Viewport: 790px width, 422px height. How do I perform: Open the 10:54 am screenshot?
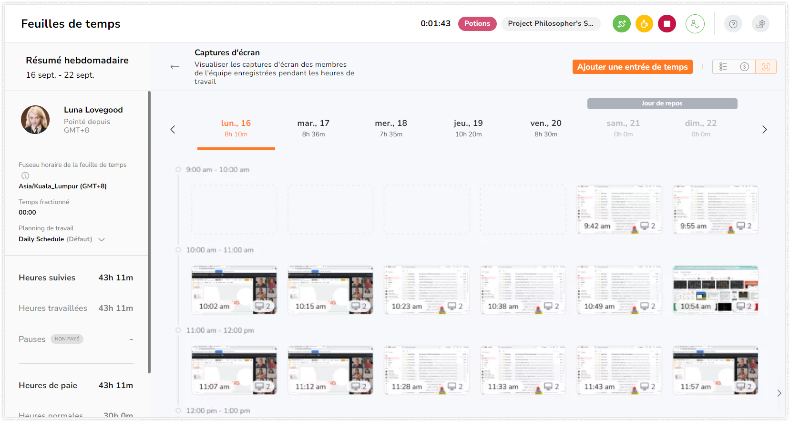click(x=716, y=290)
